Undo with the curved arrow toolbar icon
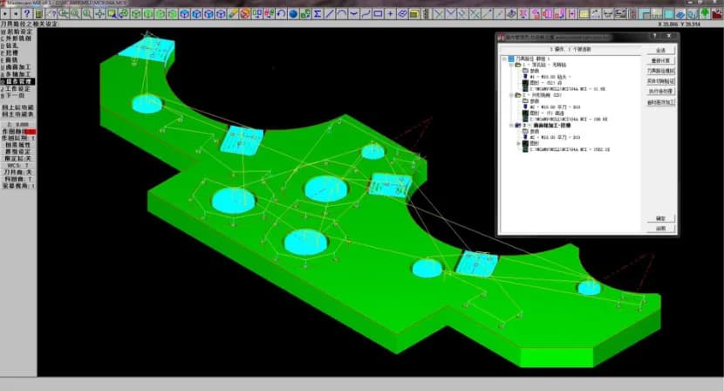 [281, 14]
